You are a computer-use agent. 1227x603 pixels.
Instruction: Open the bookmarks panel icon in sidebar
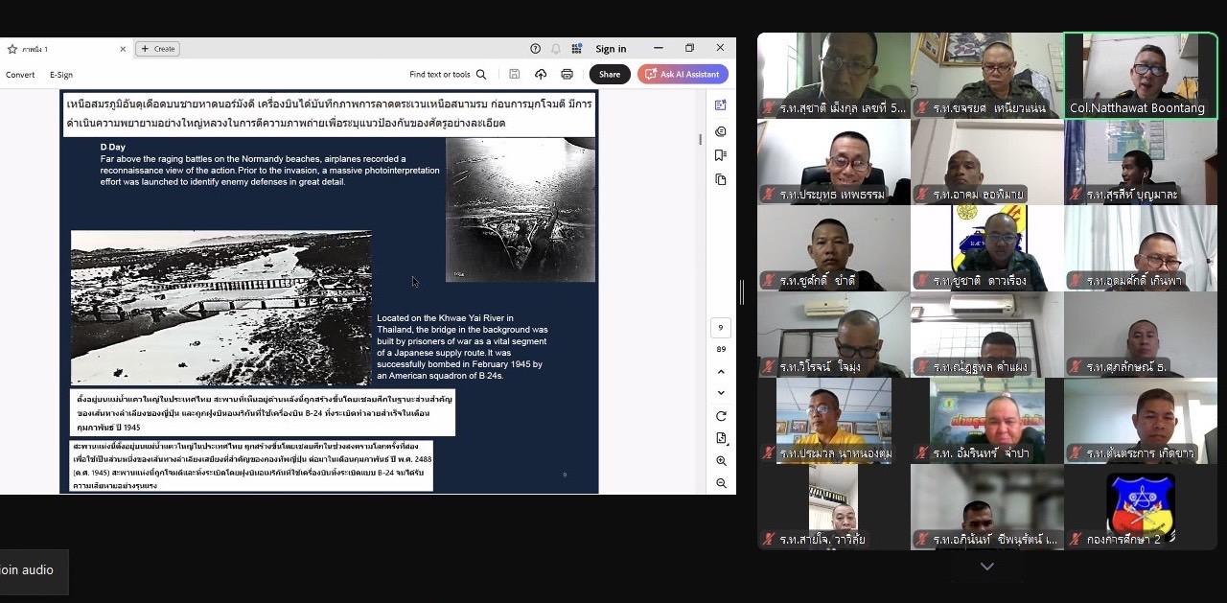(x=721, y=155)
